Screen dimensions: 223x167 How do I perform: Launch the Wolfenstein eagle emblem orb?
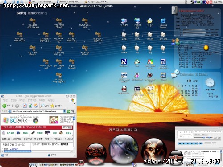pyautogui.click(x=176, y=157)
